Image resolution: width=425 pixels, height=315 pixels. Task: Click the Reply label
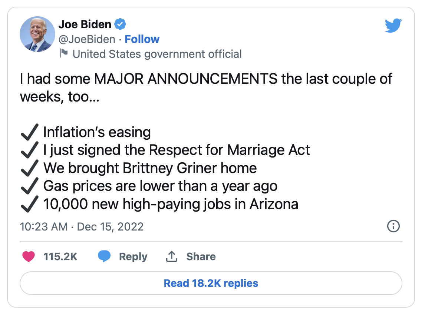click(x=133, y=256)
